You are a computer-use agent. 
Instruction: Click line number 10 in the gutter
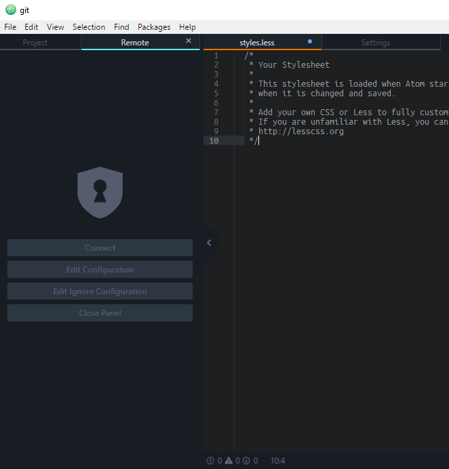214,140
